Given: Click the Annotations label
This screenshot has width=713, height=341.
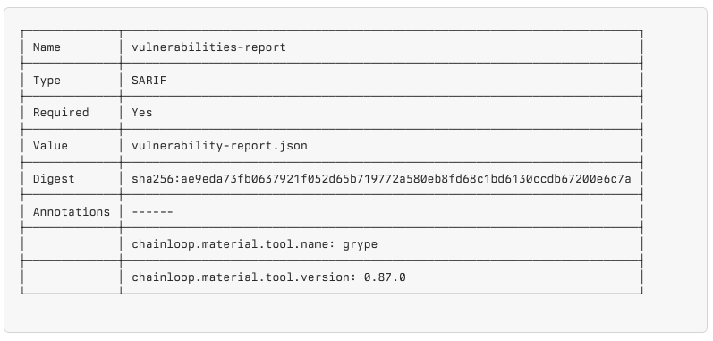Looking at the screenshot, I should point(72,211).
